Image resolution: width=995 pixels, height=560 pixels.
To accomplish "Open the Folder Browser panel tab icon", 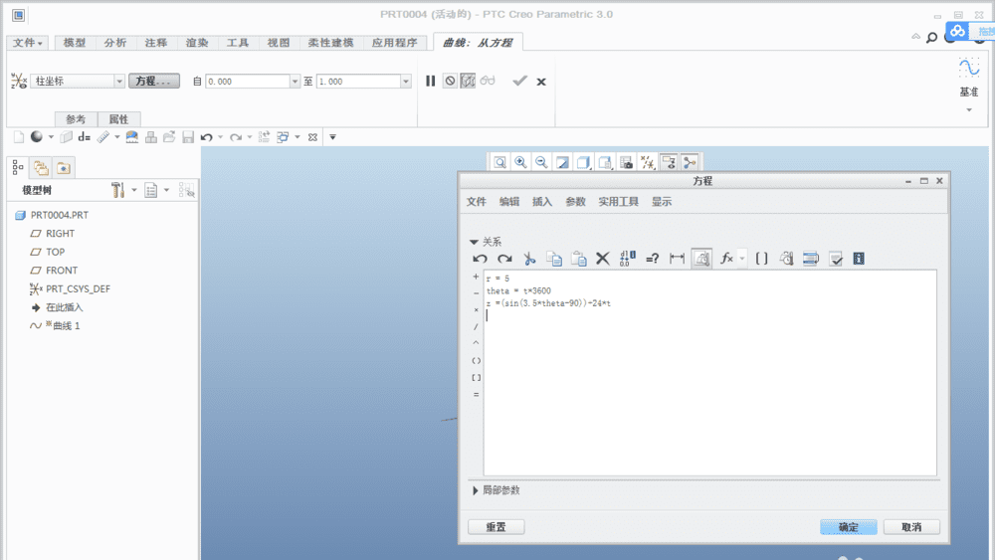I will (x=41, y=168).
